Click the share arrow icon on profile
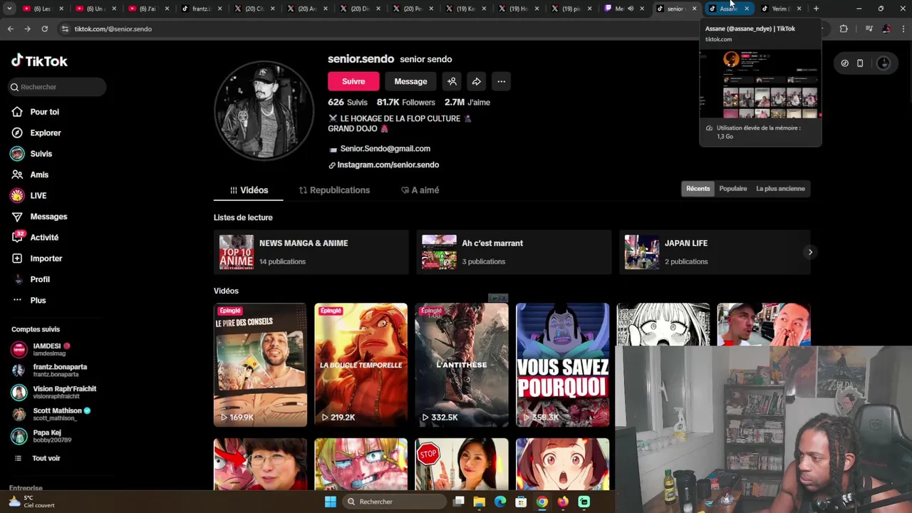 click(476, 81)
